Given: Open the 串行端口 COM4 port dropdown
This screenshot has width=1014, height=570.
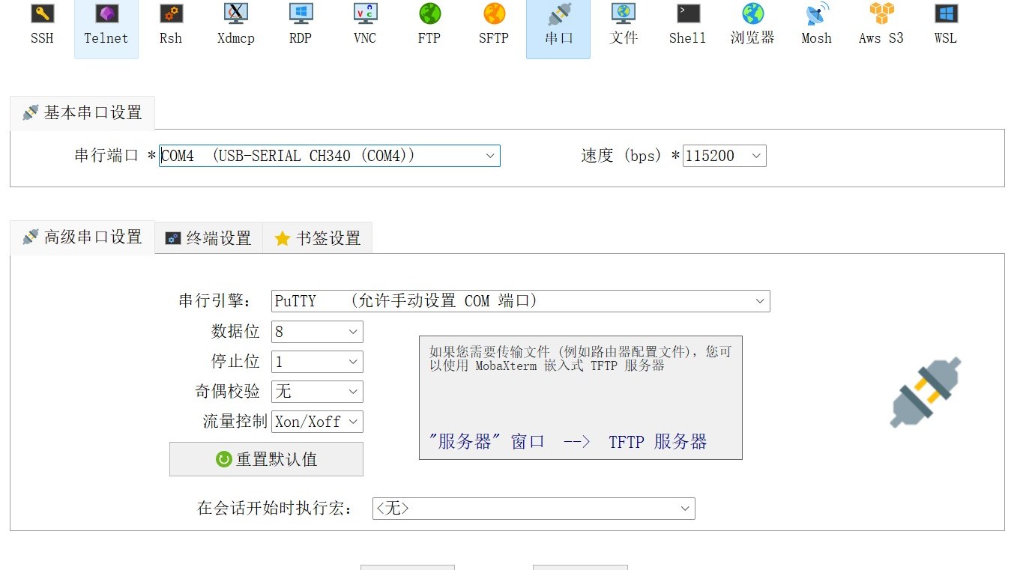Looking at the screenshot, I should pos(330,156).
